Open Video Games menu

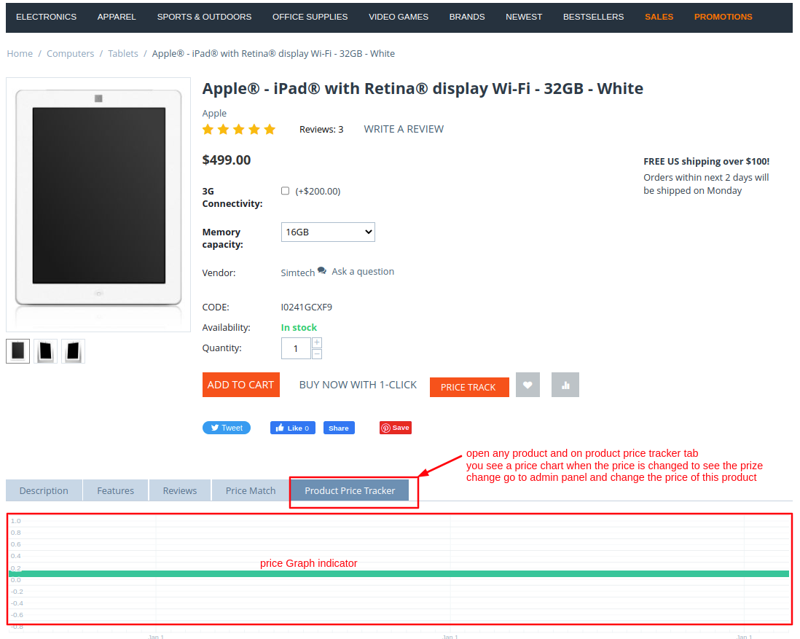click(399, 17)
